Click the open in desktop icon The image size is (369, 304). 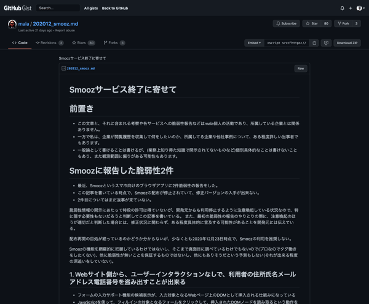pos(326,43)
